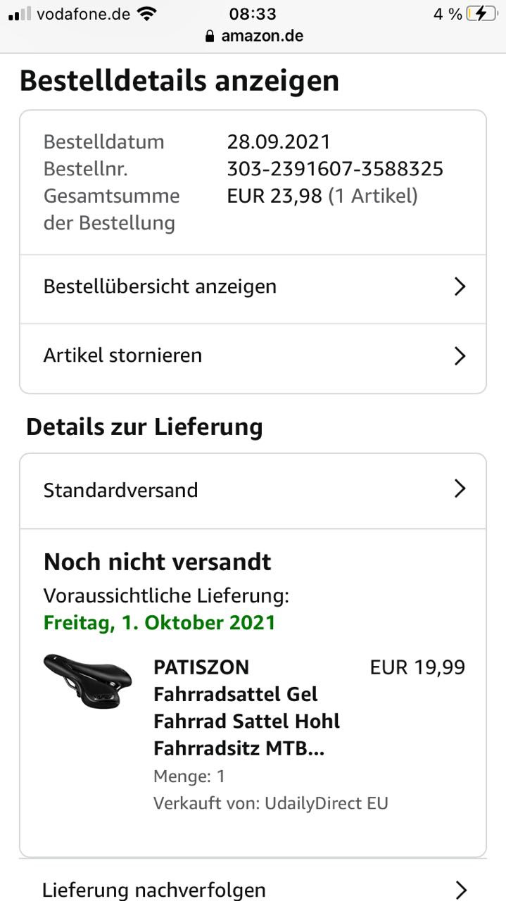Tap the Wi-Fi status icon
Screen dimensions: 506x901
pyautogui.click(x=147, y=14)
